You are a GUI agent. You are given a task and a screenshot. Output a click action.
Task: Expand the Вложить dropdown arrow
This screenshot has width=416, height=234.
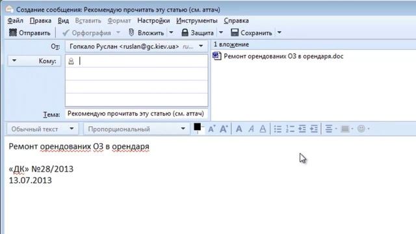click(172, 32)
